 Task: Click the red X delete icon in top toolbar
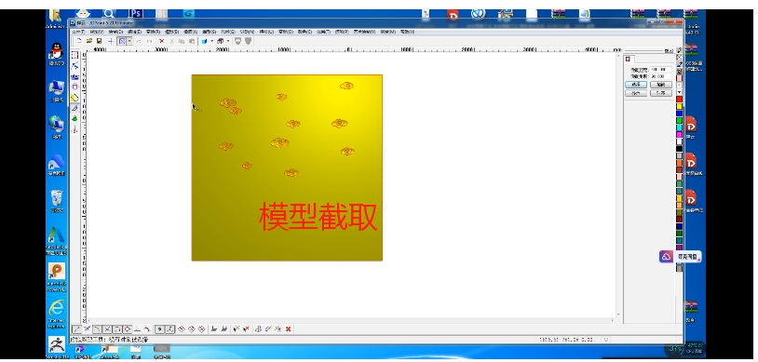tap(162, 42)
